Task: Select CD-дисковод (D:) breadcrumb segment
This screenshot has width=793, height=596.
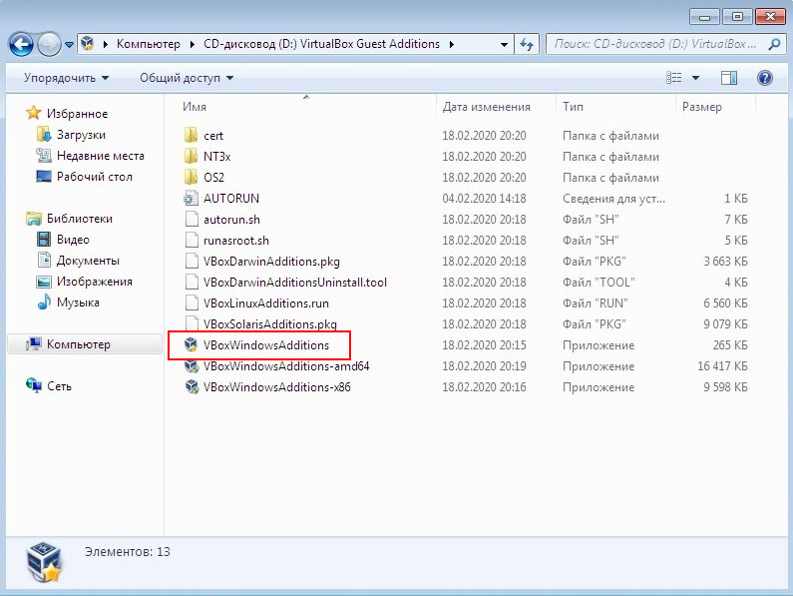Action: pos(321,44)
